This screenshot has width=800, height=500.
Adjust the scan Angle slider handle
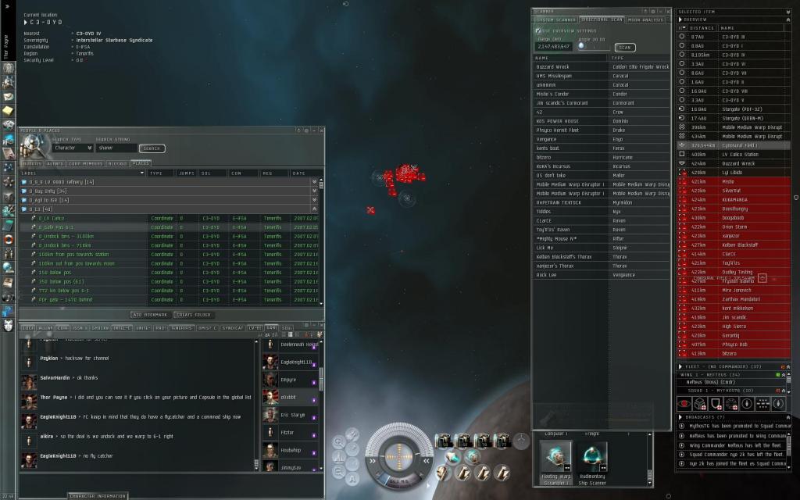[581, 46]
